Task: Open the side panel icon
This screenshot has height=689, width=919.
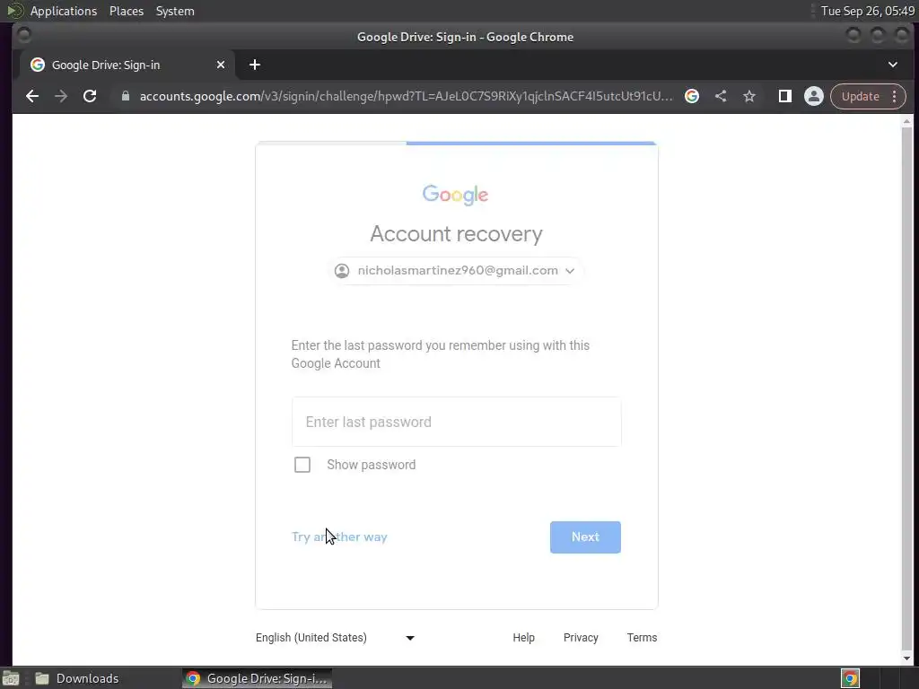Action: [784, 96]
